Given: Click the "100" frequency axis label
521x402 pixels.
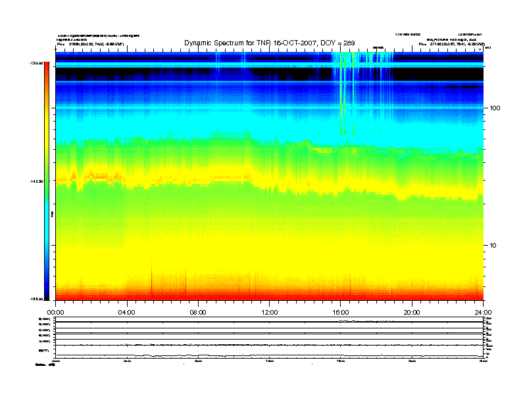Looking at the screenshot, I should click(495, 108).
